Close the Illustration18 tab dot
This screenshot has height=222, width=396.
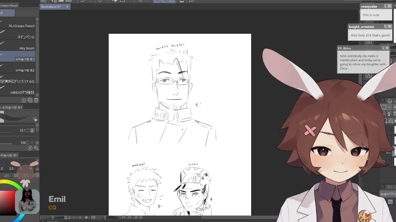67,7
